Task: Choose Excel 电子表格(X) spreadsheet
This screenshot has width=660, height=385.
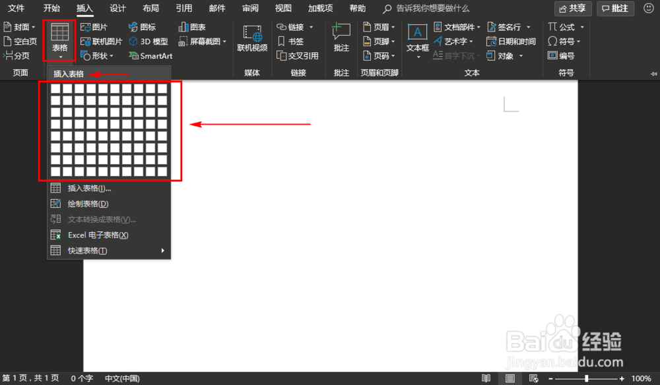Action: pyautogui.click(x=109, y=235)
